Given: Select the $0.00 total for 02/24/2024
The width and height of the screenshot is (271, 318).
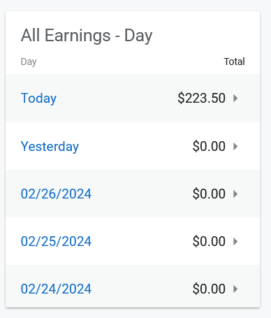Looking at the screenshot, I should coord(209,289).
